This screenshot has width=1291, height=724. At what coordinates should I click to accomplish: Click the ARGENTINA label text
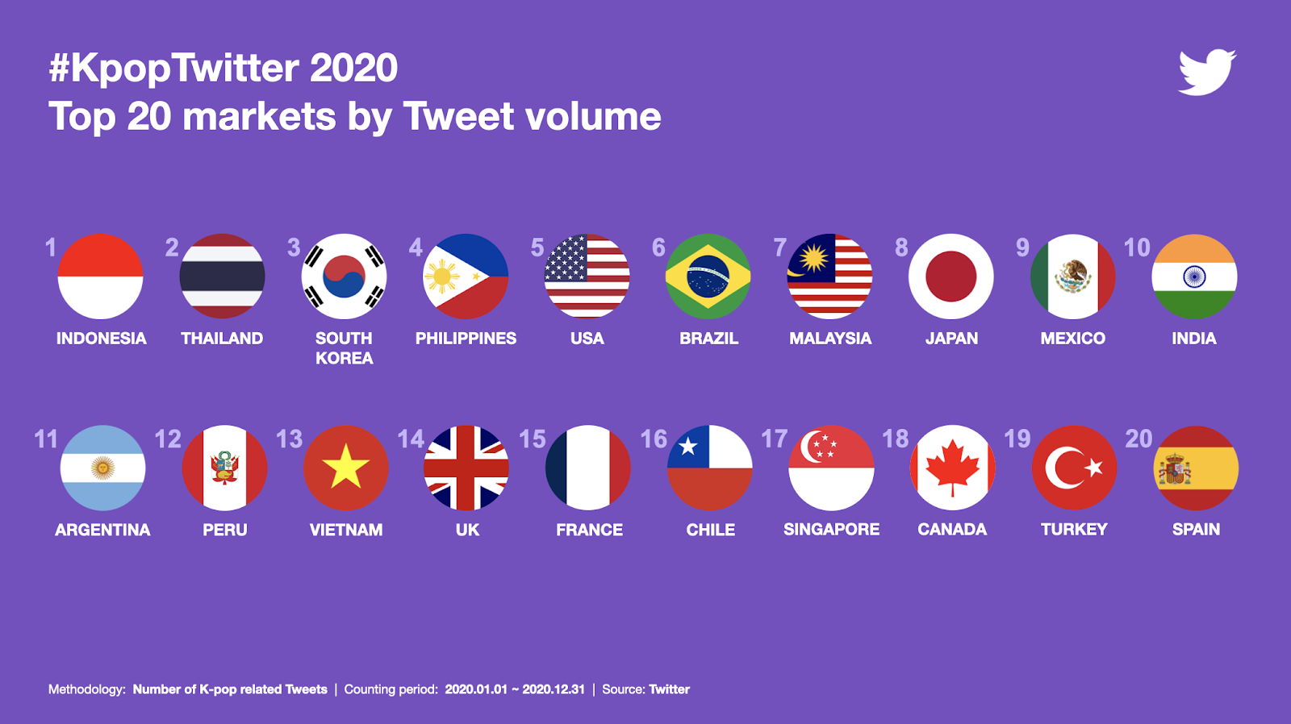(x=102, y=530)
